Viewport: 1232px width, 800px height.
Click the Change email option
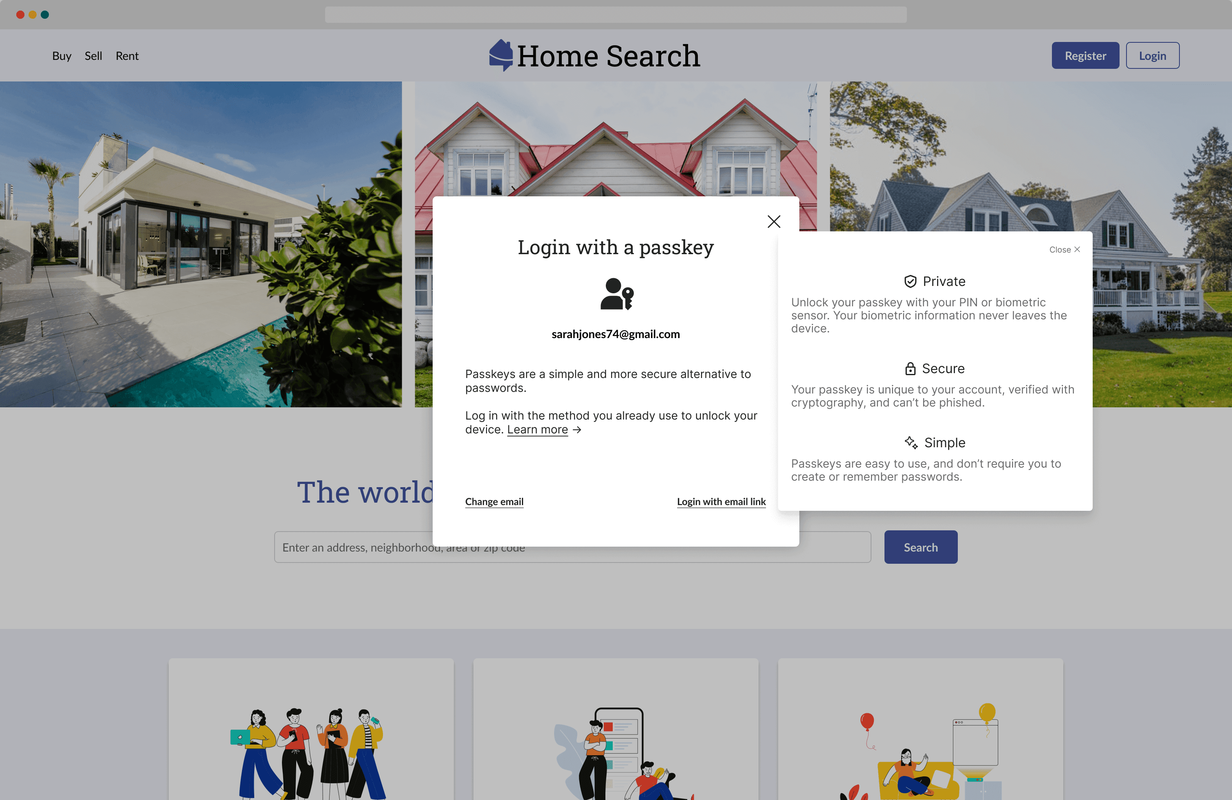(494, 501)
